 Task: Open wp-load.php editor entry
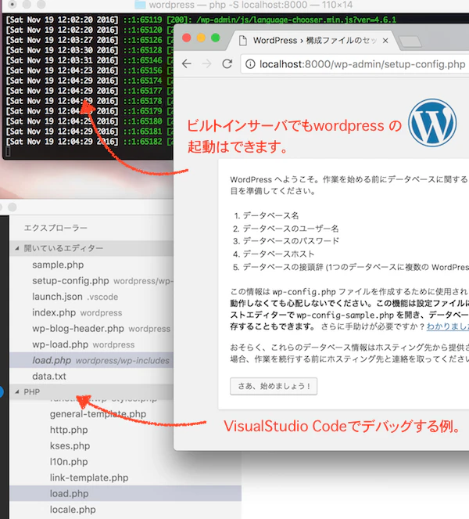(91, 344)
